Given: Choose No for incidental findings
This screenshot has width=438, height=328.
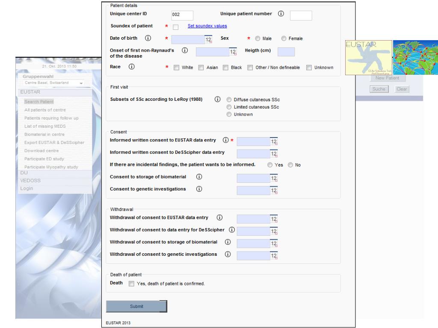Looking at the screenshot, I should [290, 165].
